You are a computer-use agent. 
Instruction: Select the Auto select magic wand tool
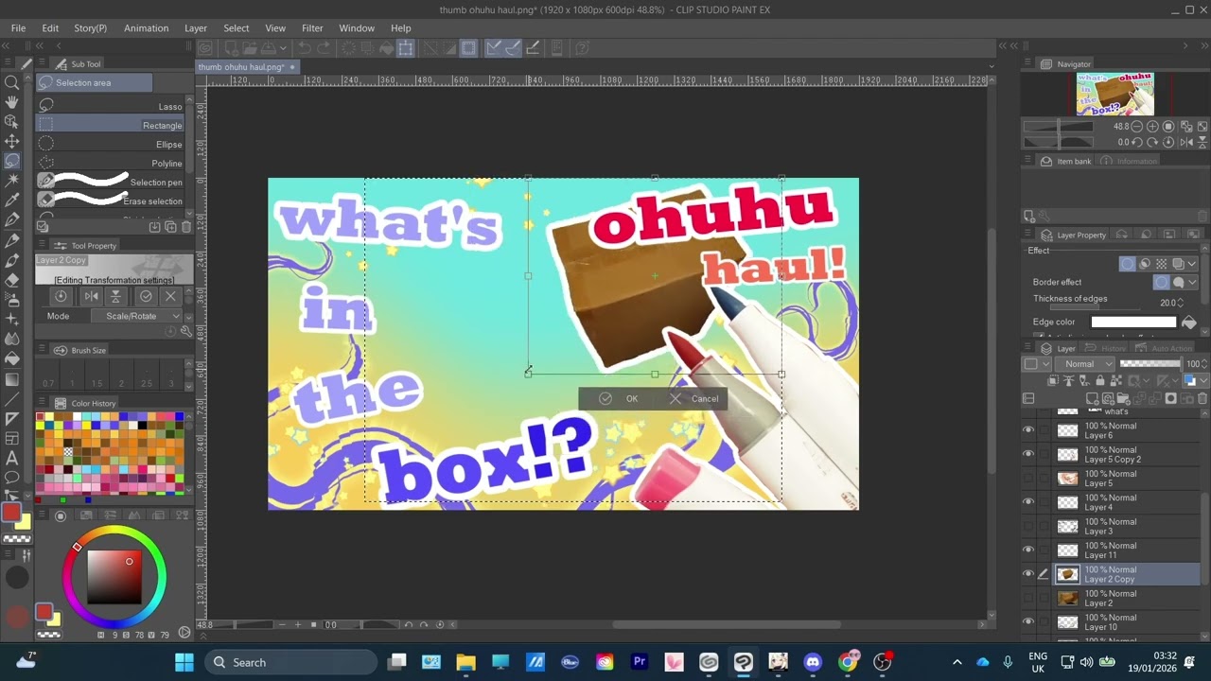(12, 180)
